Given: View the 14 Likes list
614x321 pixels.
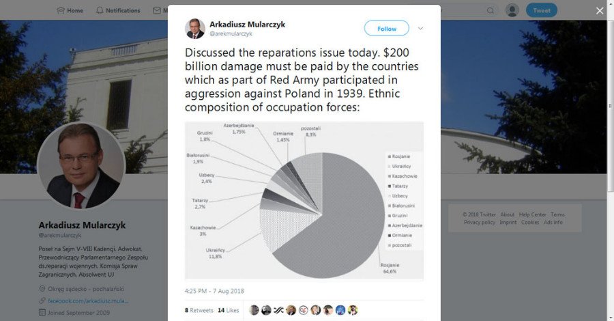Looking at the screenshot, I should [228, 310].
